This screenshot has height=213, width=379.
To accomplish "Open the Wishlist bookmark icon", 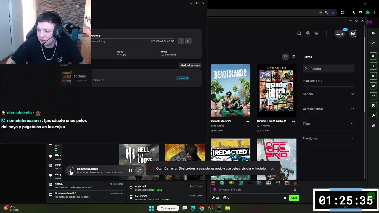I will coord(299,33).
